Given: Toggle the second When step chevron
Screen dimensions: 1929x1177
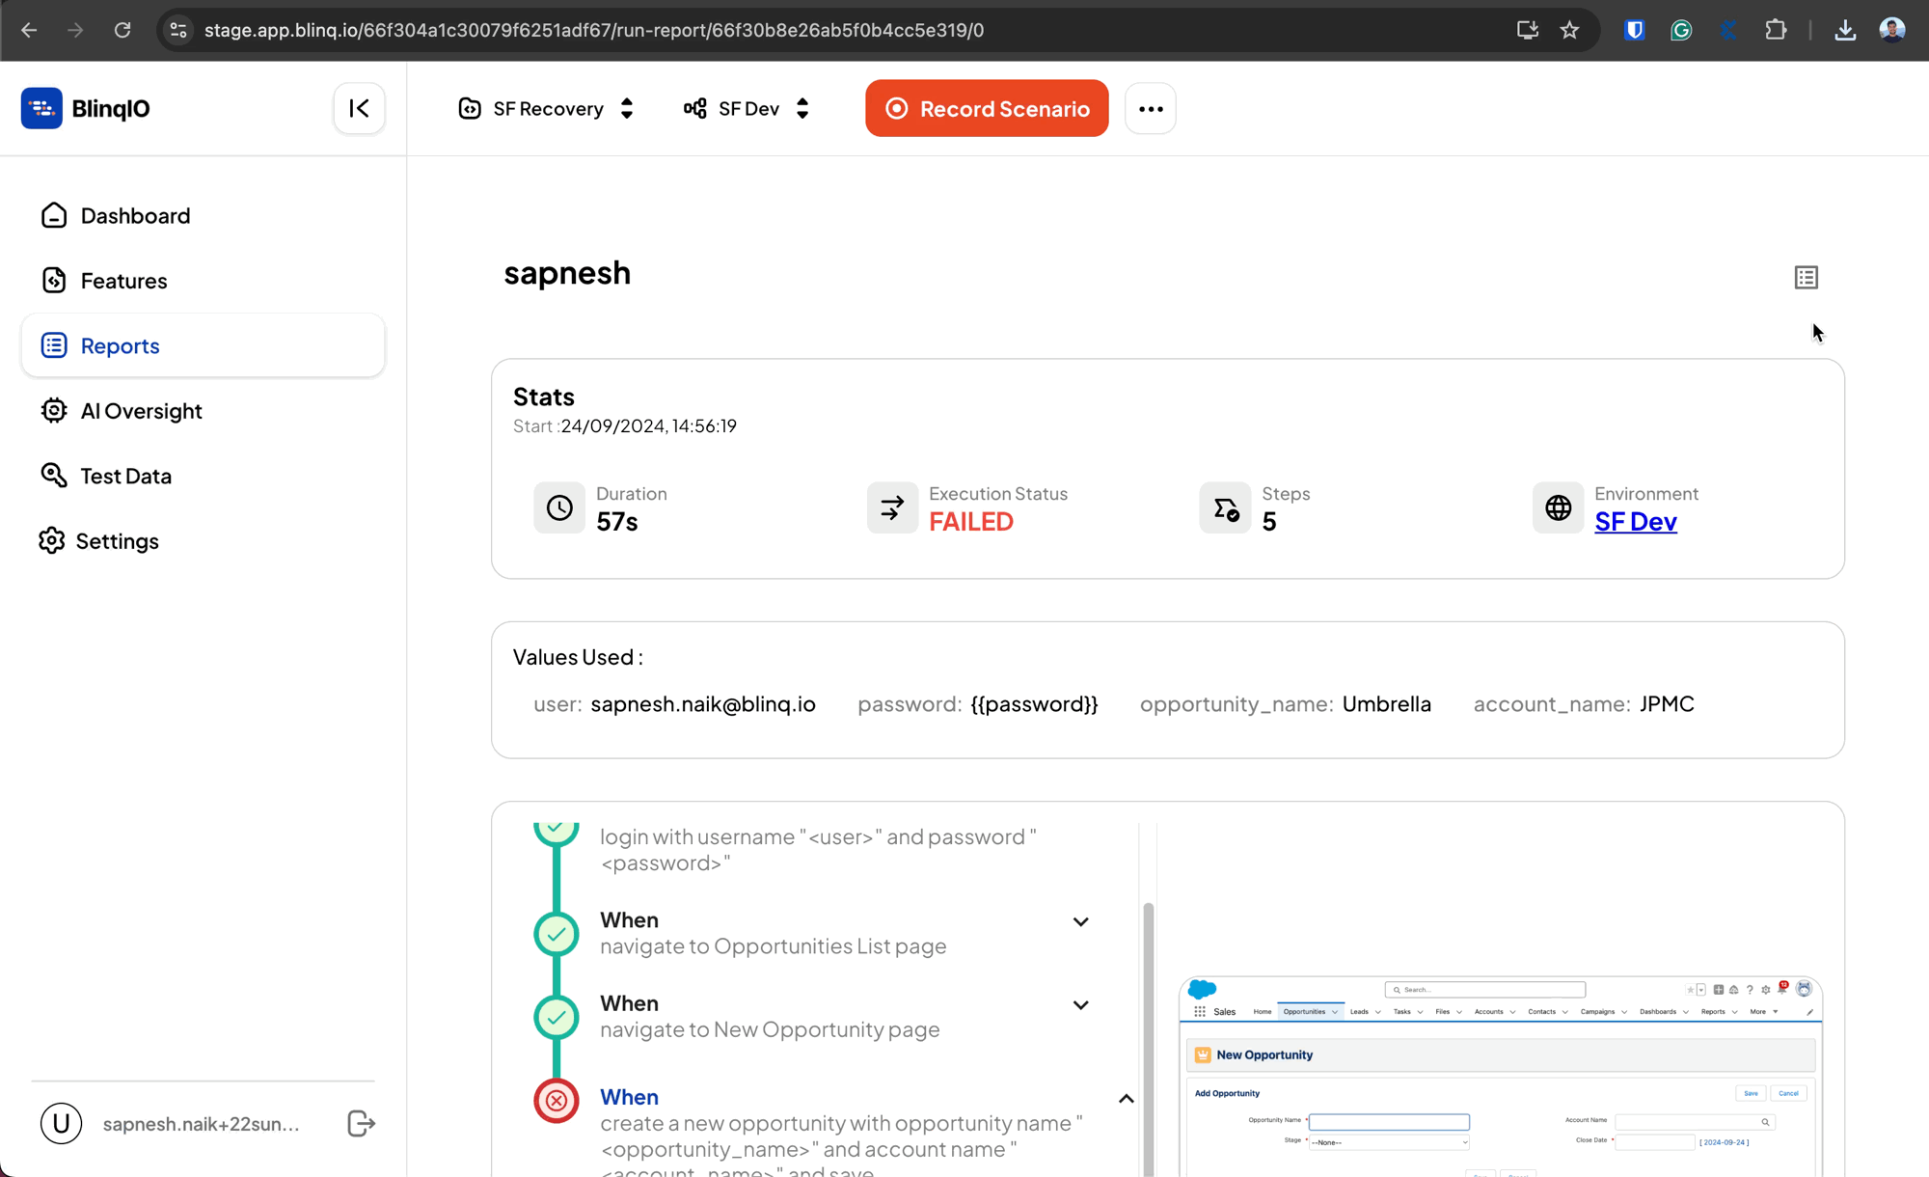Looking at the screenshot, I should [1081, 1004].
